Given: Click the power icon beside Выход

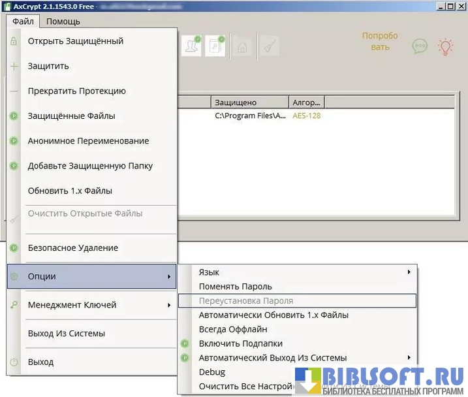Looking at the screenshot, I should pyautogui.click(x=14, y=362).
